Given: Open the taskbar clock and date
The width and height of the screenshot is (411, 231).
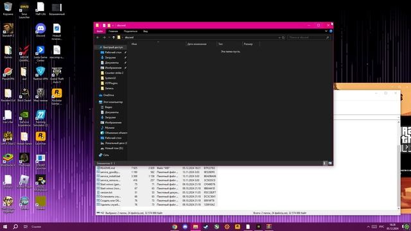Looking at the screenshot, I should (x=392, y=227).
